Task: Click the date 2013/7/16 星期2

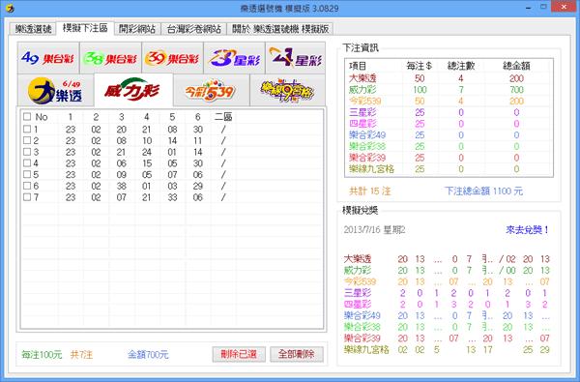Action: 374,230
